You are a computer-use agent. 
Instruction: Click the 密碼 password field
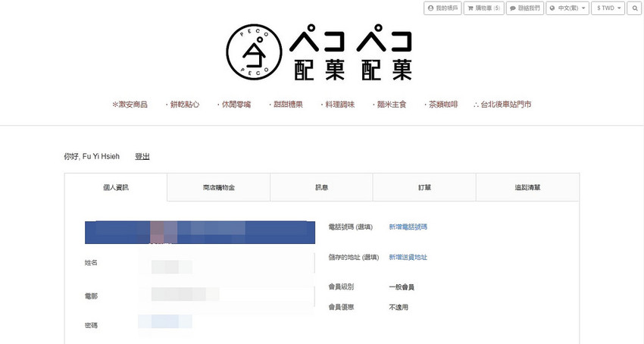(164, 321)
